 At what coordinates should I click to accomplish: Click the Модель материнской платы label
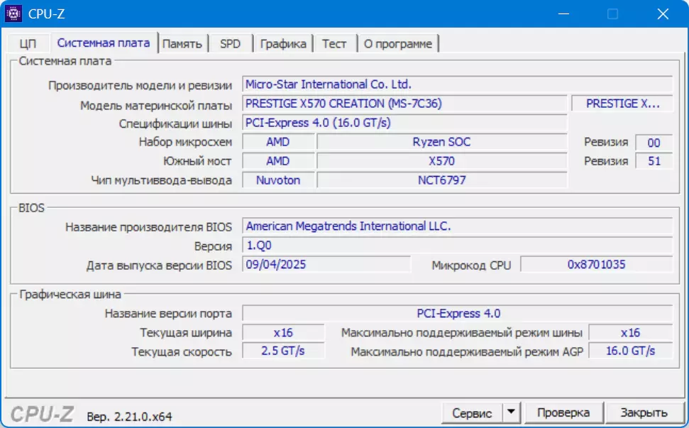[x=156, y=106]
